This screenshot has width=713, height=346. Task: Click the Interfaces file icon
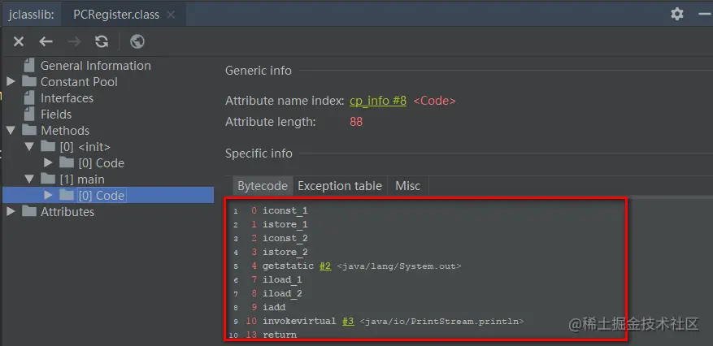tap(30, 98)
